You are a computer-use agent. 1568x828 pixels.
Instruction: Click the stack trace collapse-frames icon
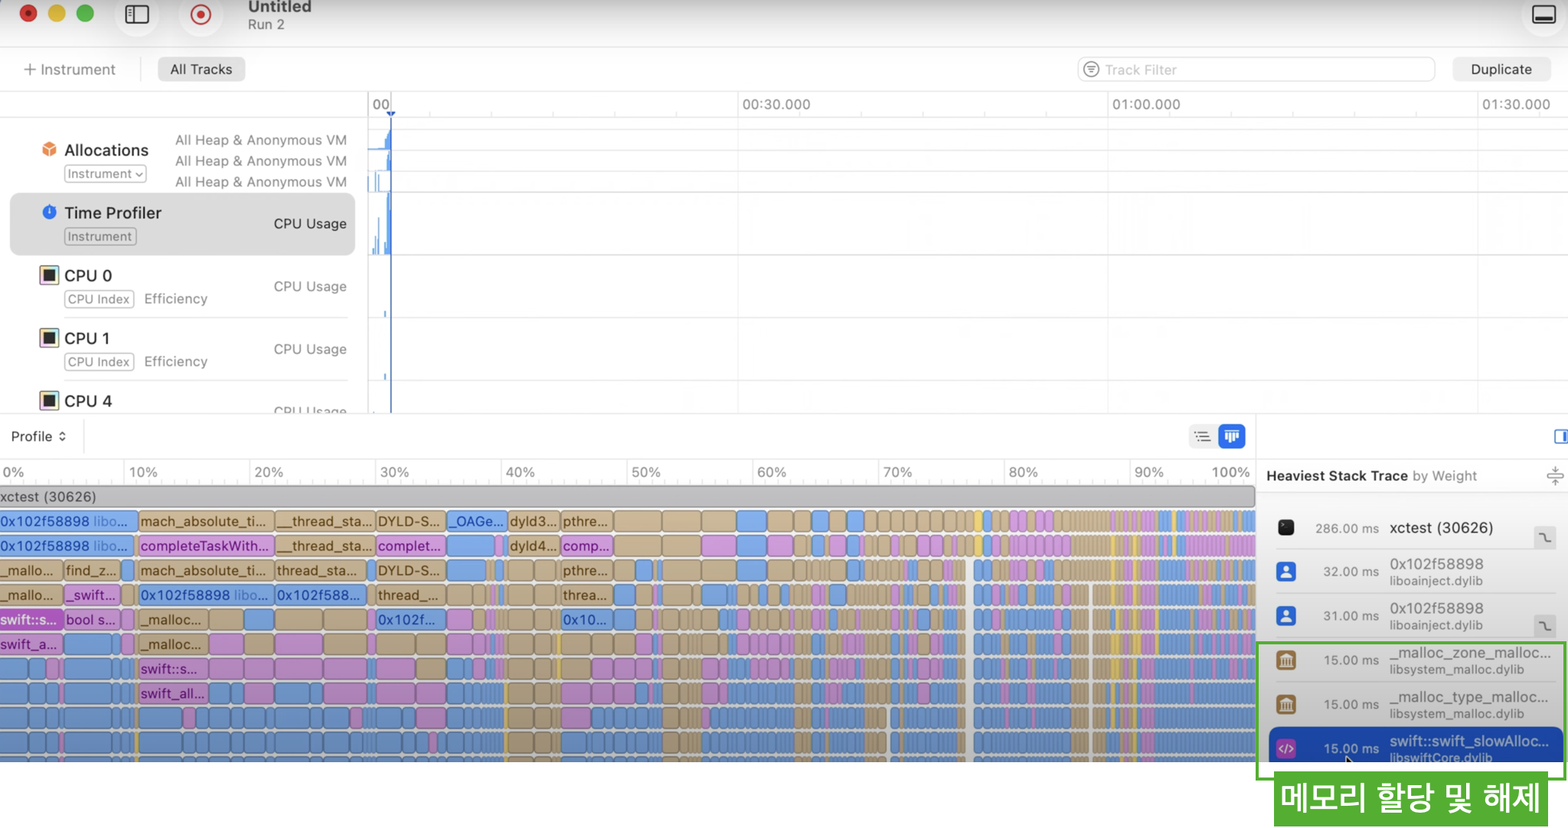click(x=1554, y=476)
